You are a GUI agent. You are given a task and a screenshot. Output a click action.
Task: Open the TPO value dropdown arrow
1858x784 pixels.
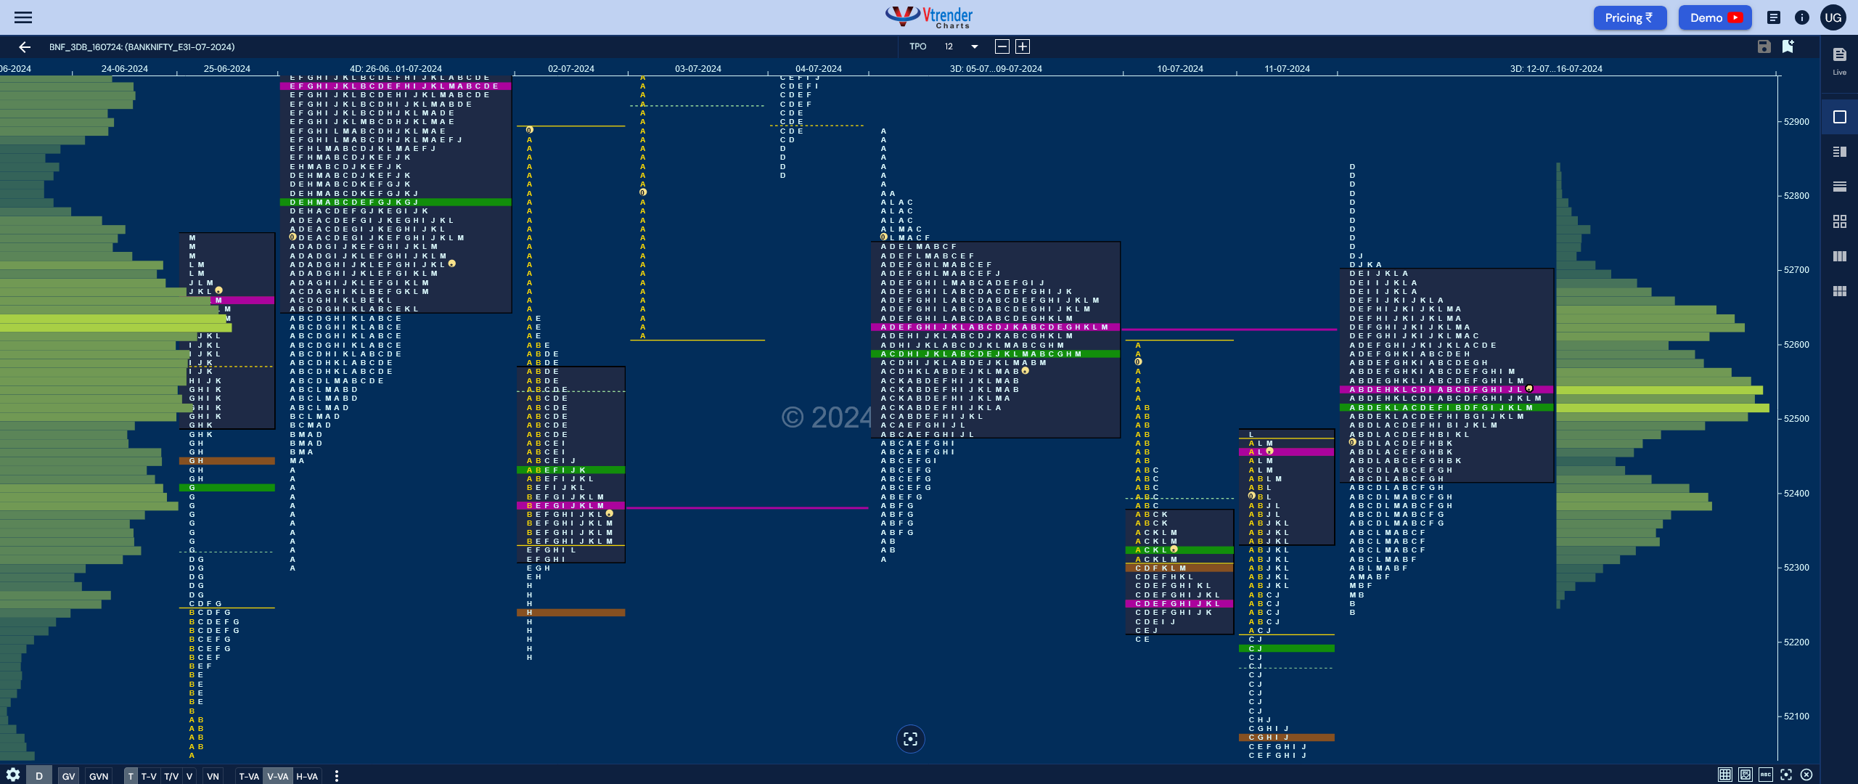pyautogui.click(x=975, y=46)
